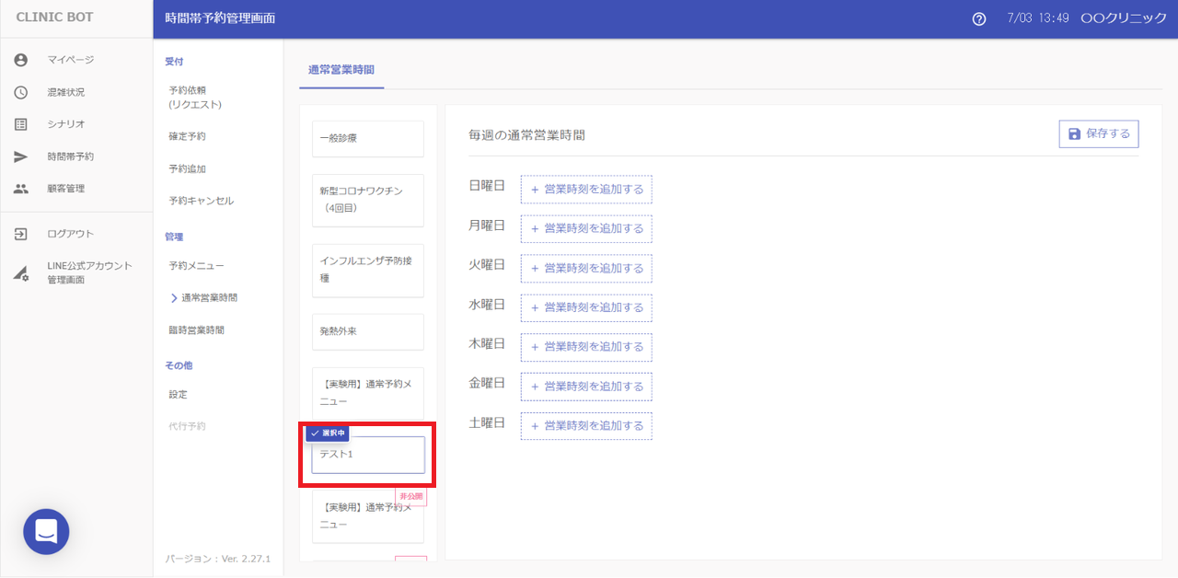Click the シナリオ list icon

[x=21, y=124]
